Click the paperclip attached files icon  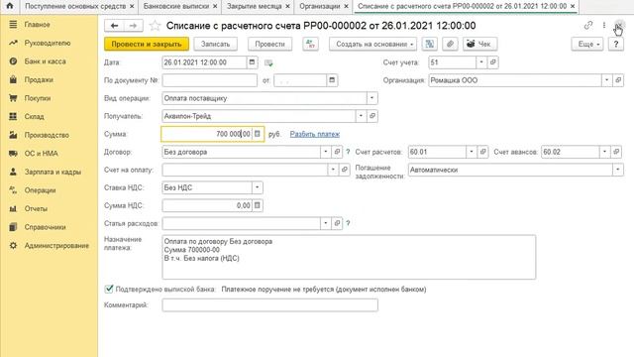click(x=450, y=44)
